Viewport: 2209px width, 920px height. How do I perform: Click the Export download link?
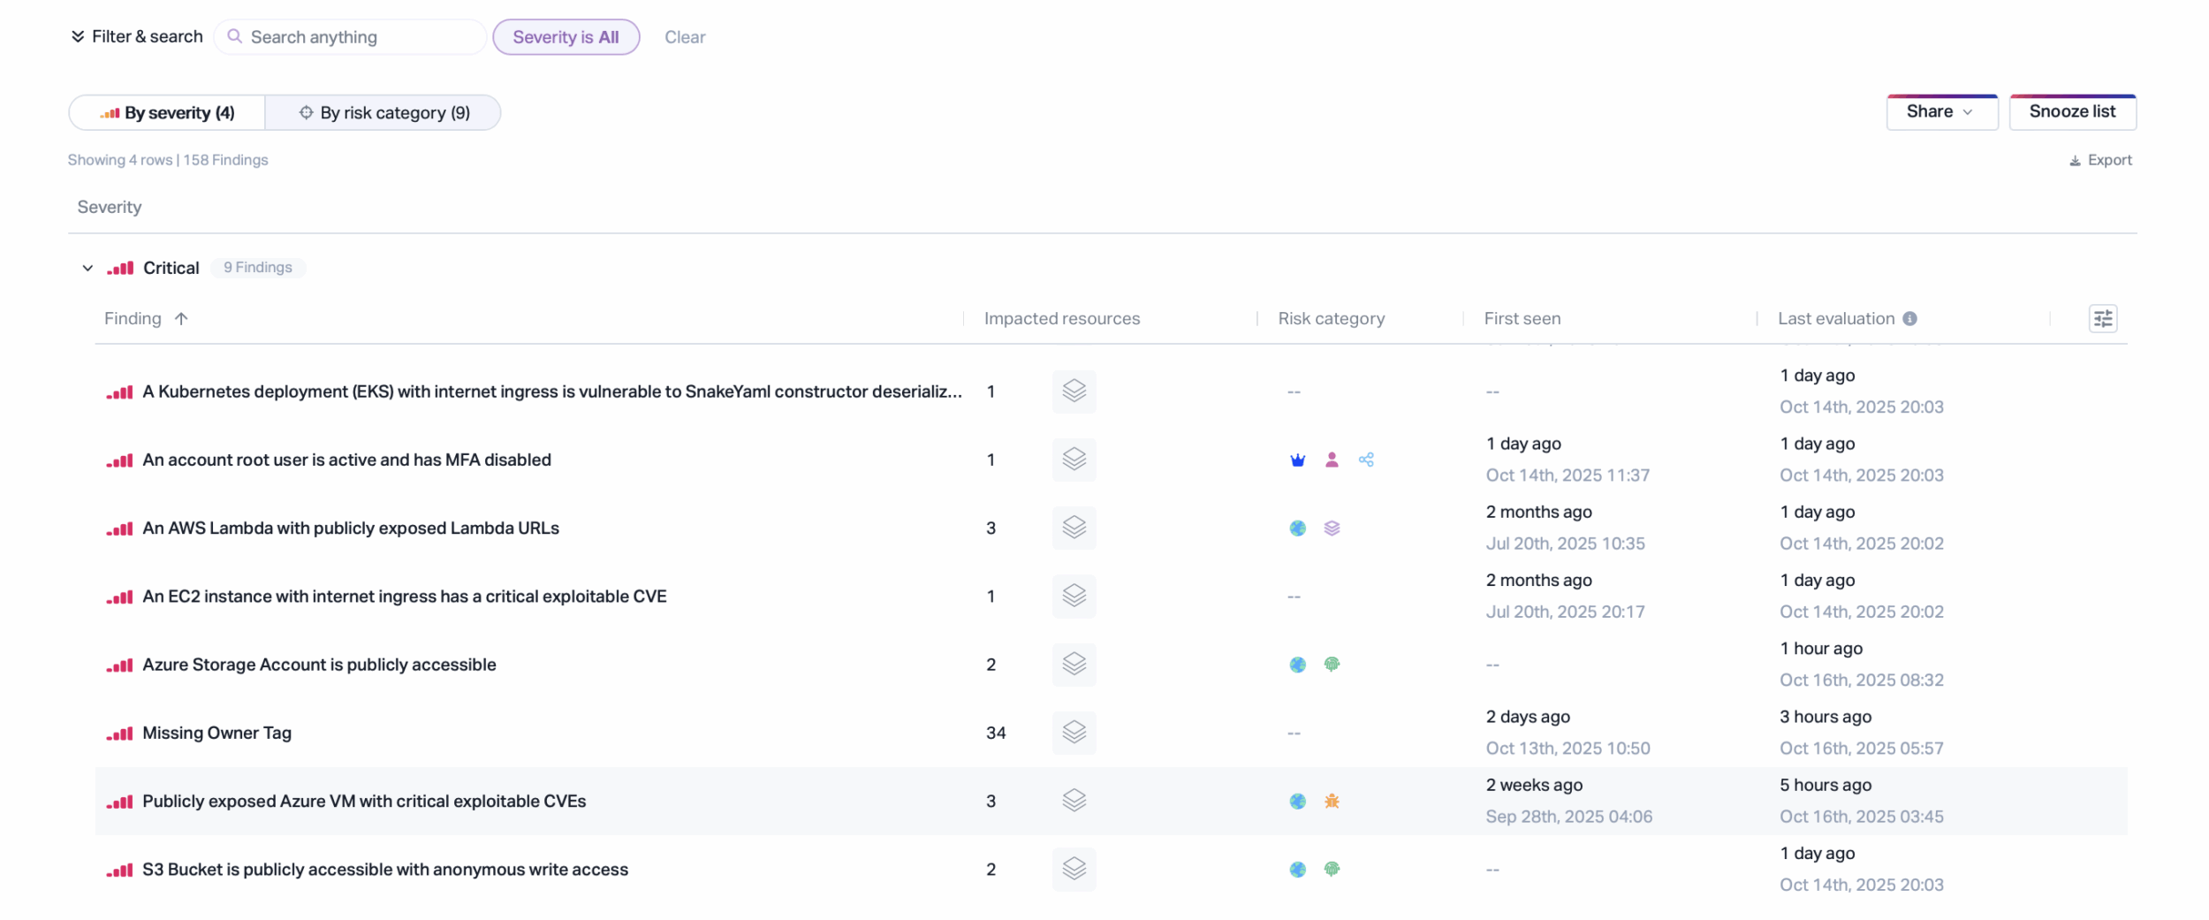2100,160
